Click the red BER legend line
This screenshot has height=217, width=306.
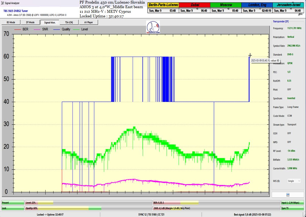click(x=17, y=29)
